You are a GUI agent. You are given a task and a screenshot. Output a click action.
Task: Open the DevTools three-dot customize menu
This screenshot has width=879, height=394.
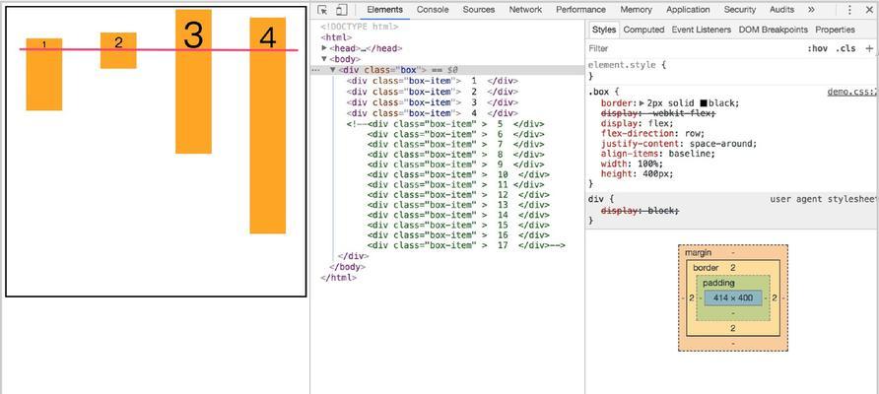pyautogui.click(x=849, y=10)
